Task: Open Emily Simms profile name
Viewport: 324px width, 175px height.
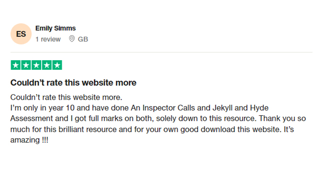Action: pyautogui.click(x=56, y=28)
